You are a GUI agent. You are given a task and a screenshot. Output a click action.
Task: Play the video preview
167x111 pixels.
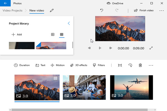[x=100, y=48]
